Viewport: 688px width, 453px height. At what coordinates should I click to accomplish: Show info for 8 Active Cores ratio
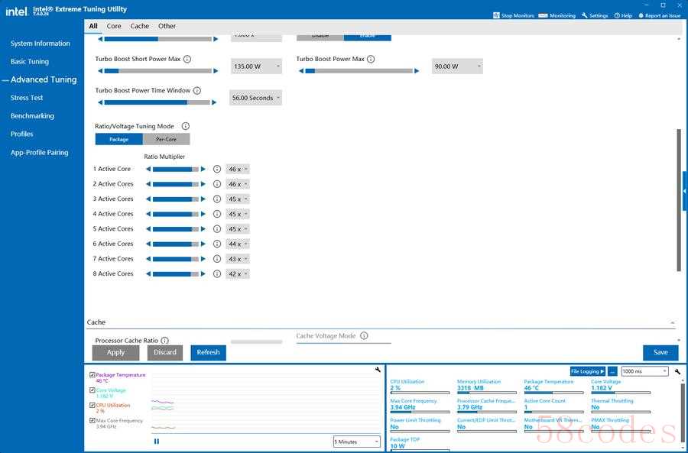point(217,273)
